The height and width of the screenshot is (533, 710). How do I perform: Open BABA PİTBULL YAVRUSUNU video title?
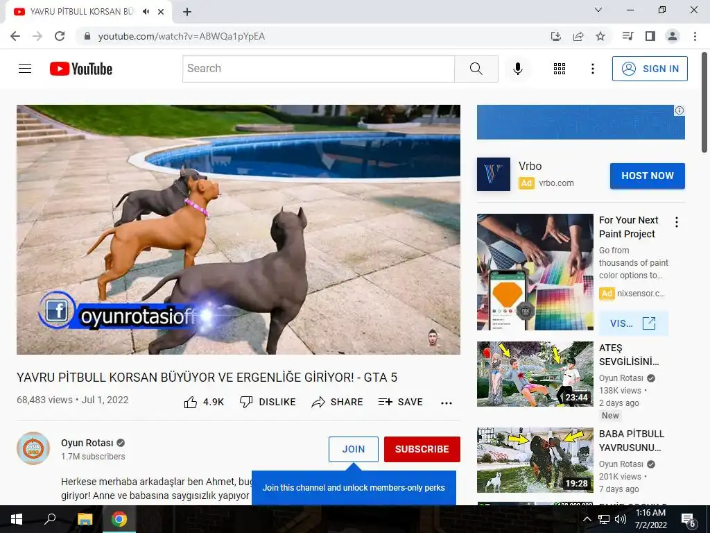[631, 441]
